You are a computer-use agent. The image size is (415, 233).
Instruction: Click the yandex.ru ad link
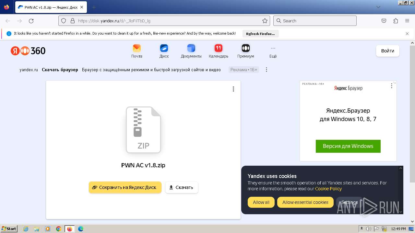[29, 70]
